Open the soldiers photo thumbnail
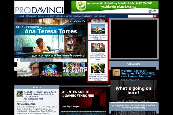173x115 pixels. pos(98,68)
